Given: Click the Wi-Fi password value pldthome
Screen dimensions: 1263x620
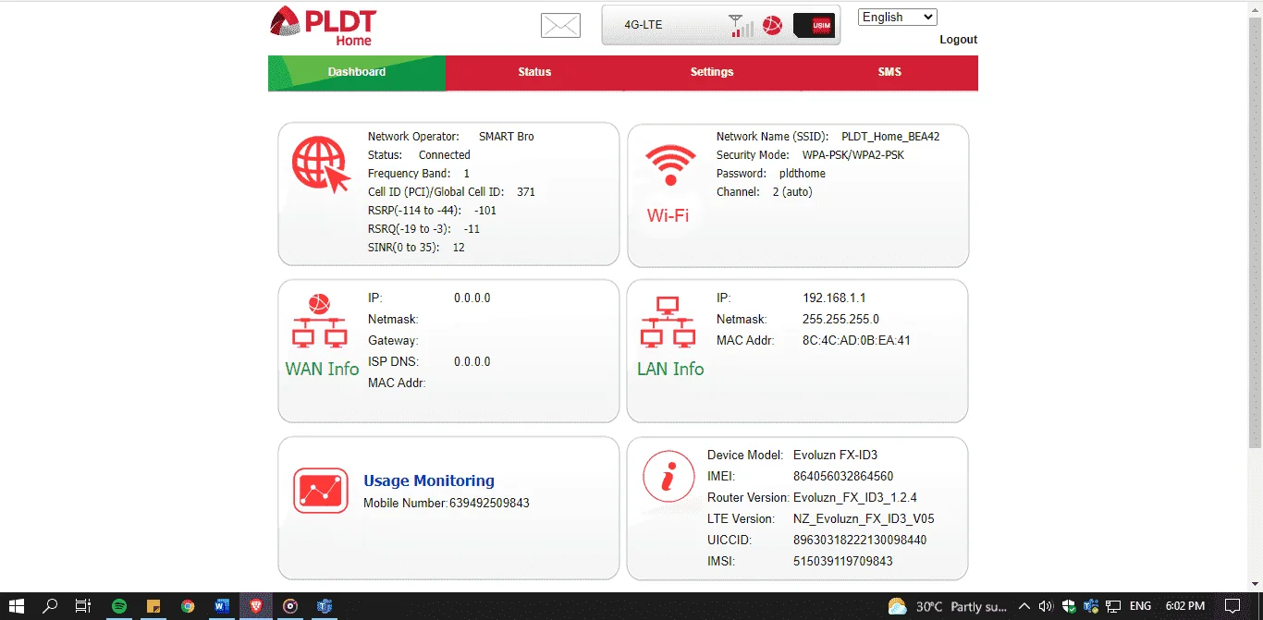Looking at the screenshot, I should coord(803,174).
